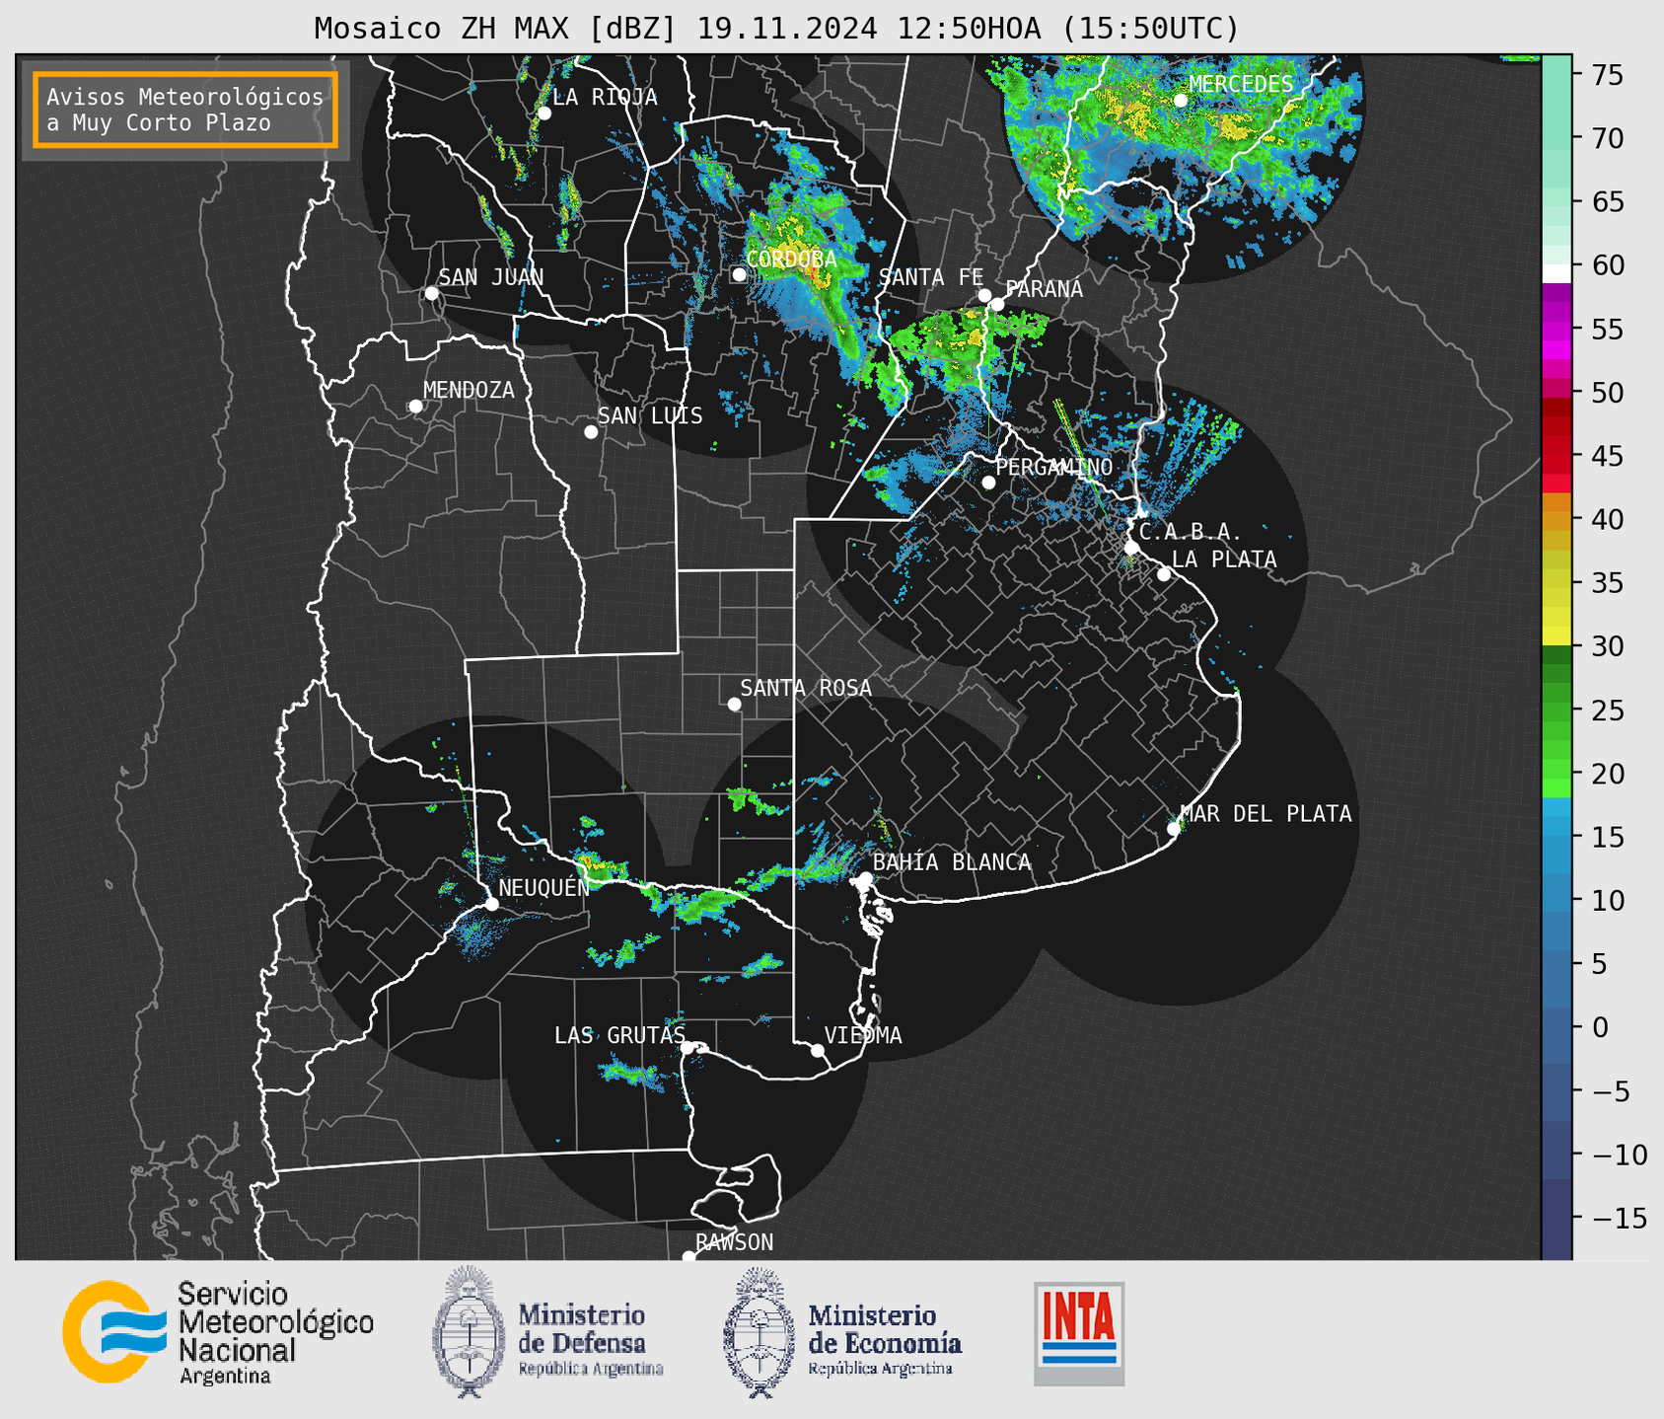
Task: Click the San Luis city marker dot
Action: tap(591, 432)
